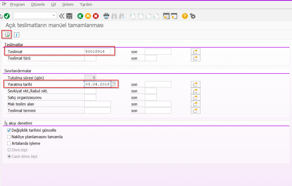Open the Git menu
The width and height of the screenshot is (292, 186).
[53, 5]
